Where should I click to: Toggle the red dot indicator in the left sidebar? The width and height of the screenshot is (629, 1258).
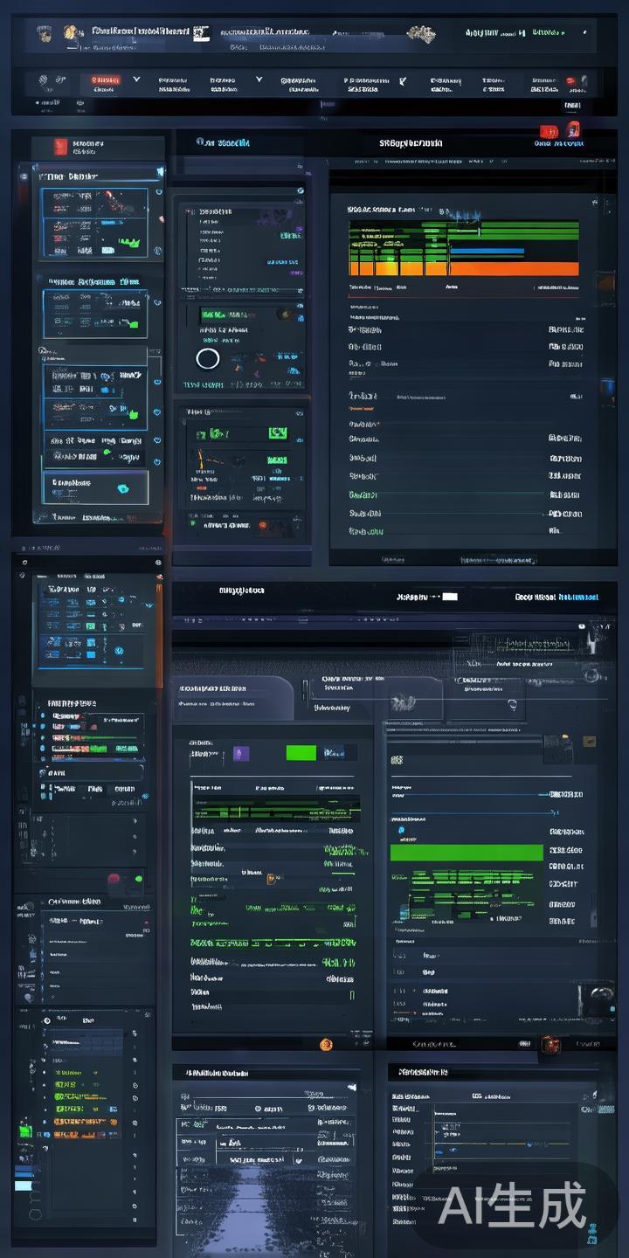tap(114, 879)
